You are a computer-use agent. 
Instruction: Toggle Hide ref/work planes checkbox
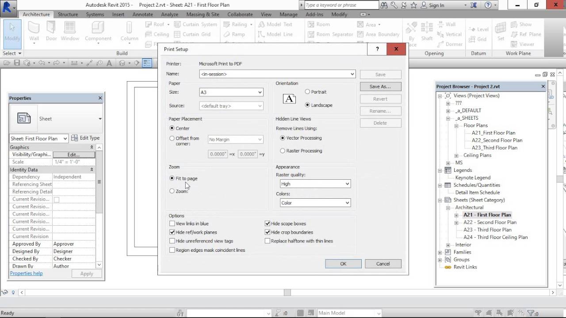pos(172,232)
